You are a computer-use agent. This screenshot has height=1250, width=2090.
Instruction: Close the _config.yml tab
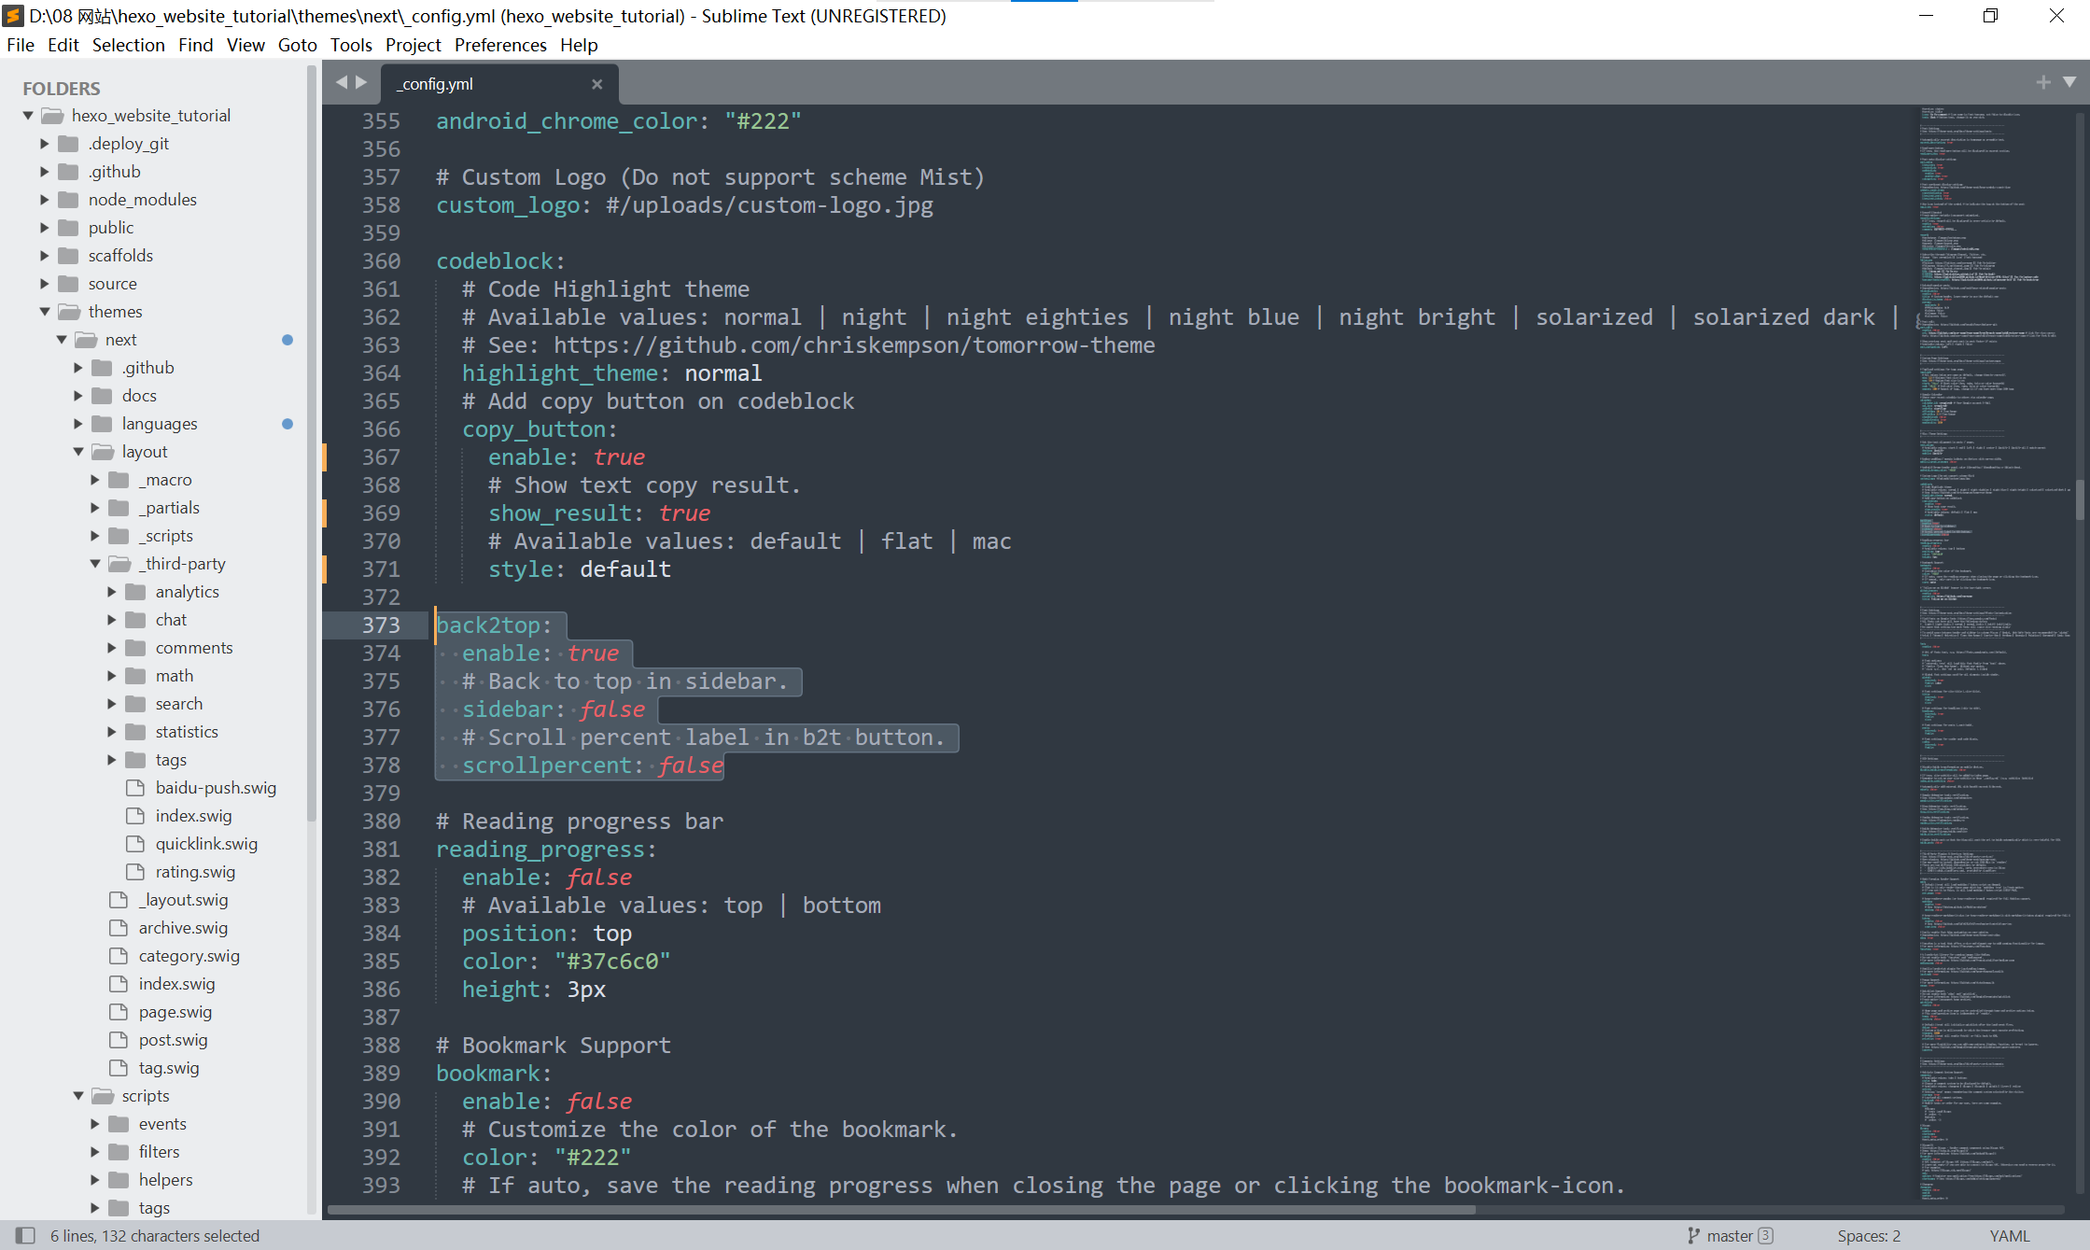pyautogui.click(x=596, y=84)
